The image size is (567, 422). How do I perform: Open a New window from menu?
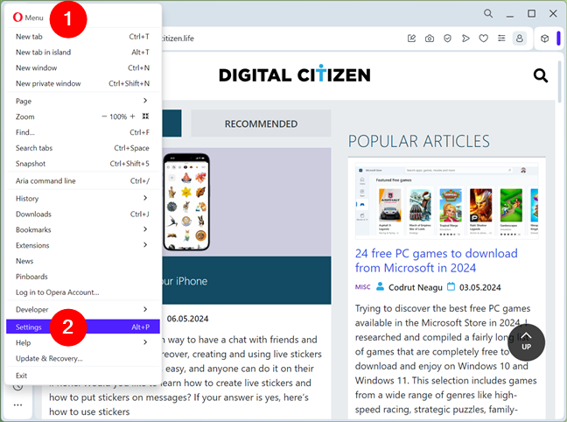pos(83,67)
